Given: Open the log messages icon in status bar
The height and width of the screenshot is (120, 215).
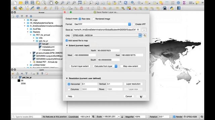Looking at the screenshot, I should (x=202, y=117).
